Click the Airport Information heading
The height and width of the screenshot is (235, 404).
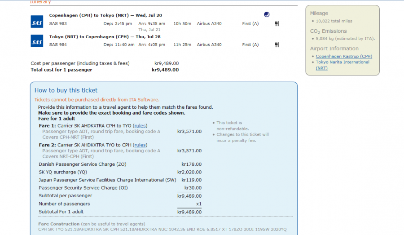pyautogui.click(x=334, y=49)
